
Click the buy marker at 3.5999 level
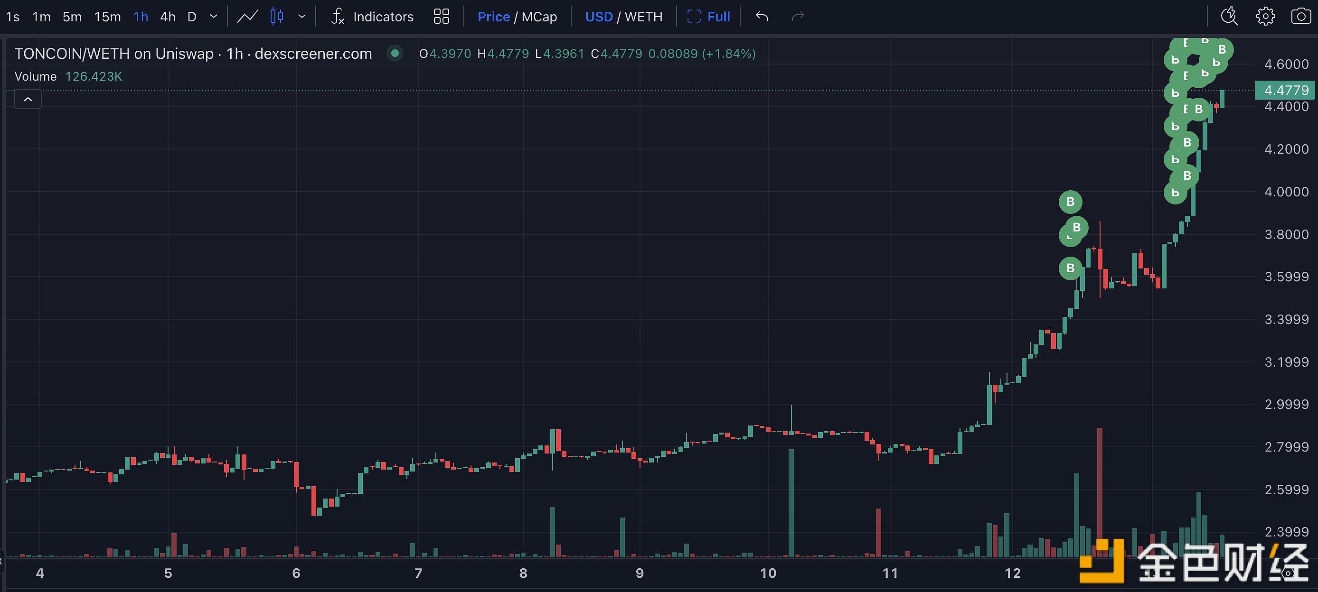1070,268
